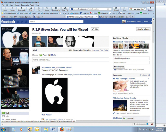Go to Home via toolbar icon

[150, 9]
